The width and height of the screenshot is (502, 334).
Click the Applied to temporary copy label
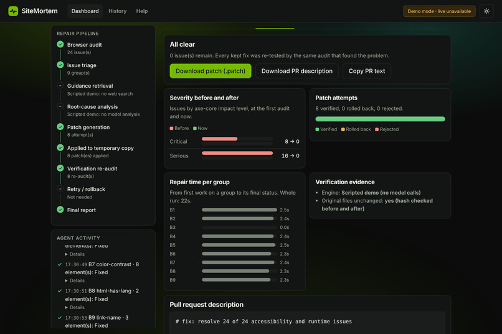[100, 148]
